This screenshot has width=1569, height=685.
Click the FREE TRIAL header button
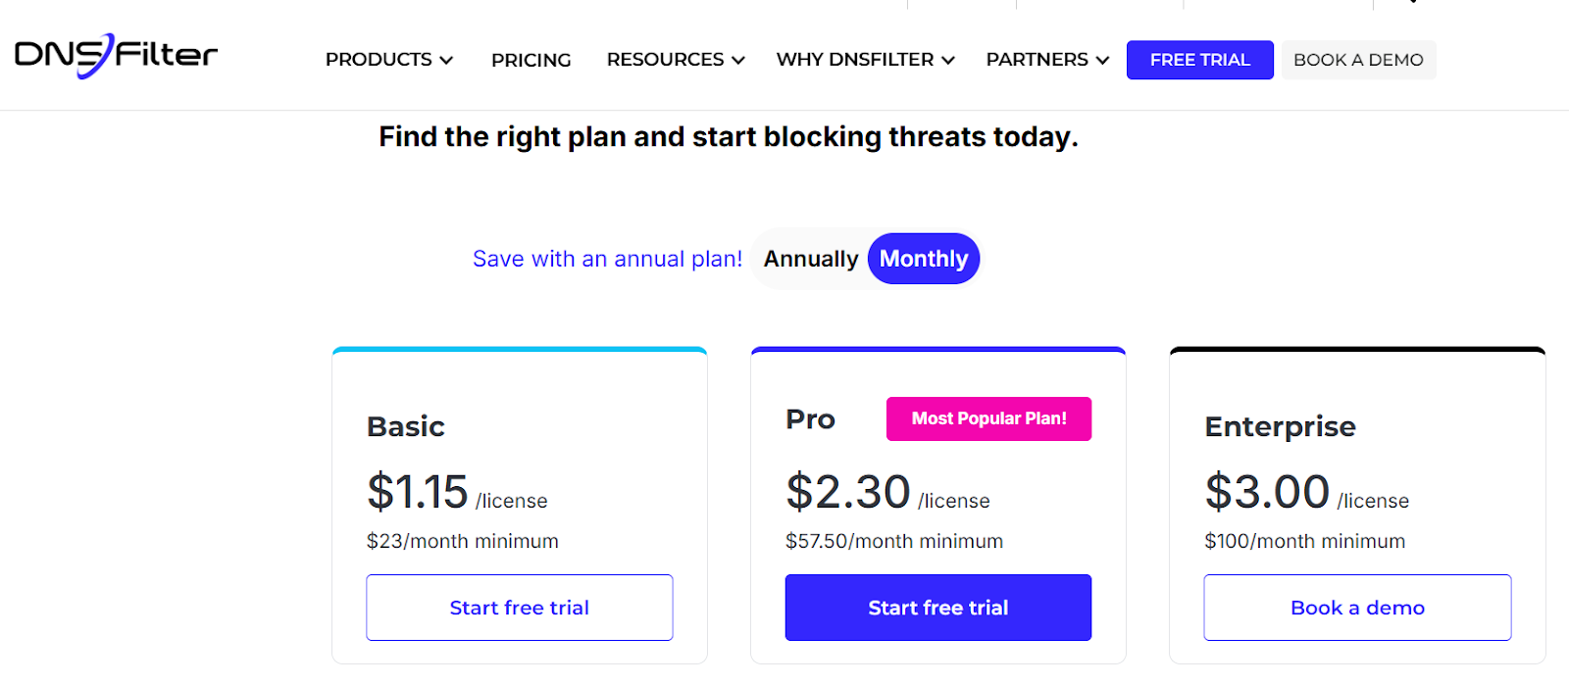coord(1199,60)
